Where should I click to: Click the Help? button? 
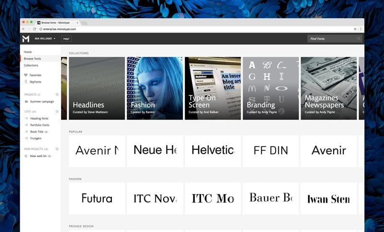click(x=66, y=39)
